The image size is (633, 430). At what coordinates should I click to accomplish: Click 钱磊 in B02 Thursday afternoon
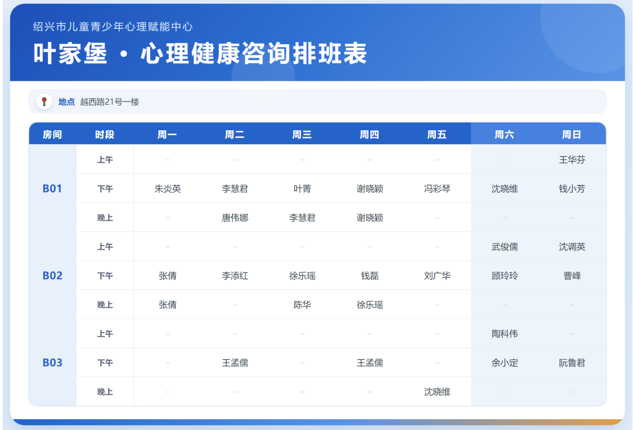[370, 276]
